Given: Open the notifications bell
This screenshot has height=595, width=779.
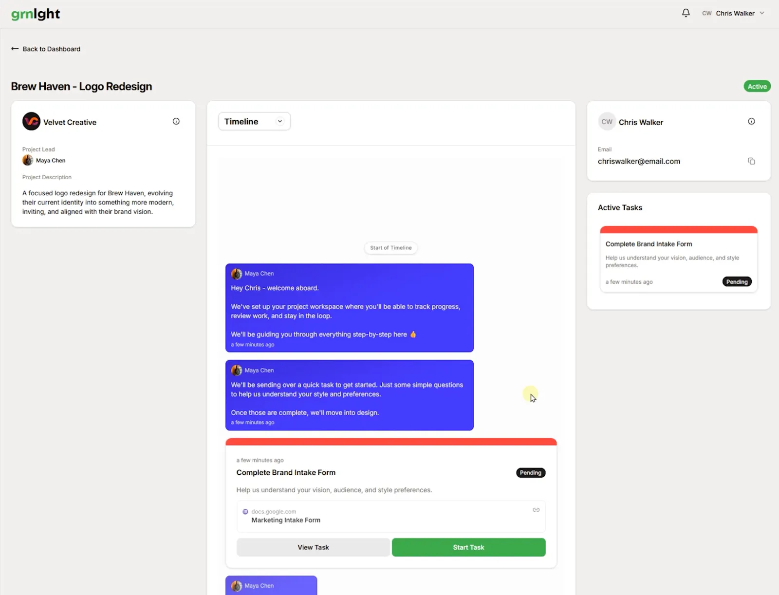Looking at the screenshot, I should click(686, 13).
